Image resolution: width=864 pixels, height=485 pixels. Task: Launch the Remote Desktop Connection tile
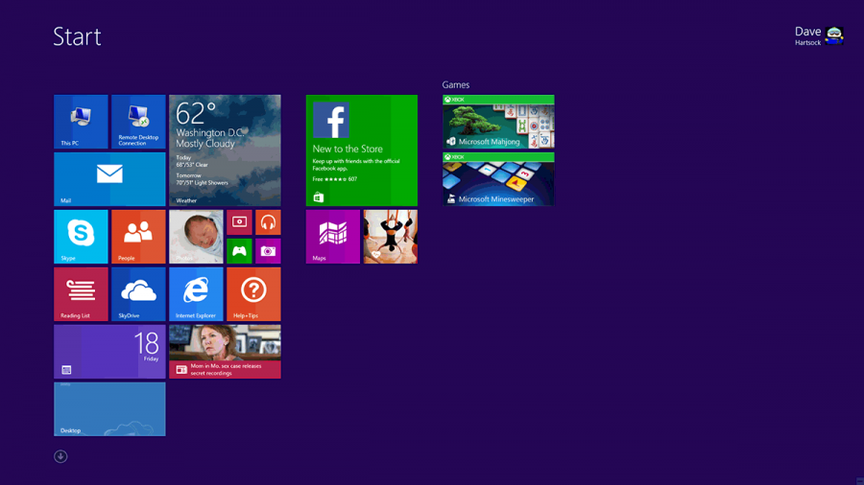tap(138, 122)
